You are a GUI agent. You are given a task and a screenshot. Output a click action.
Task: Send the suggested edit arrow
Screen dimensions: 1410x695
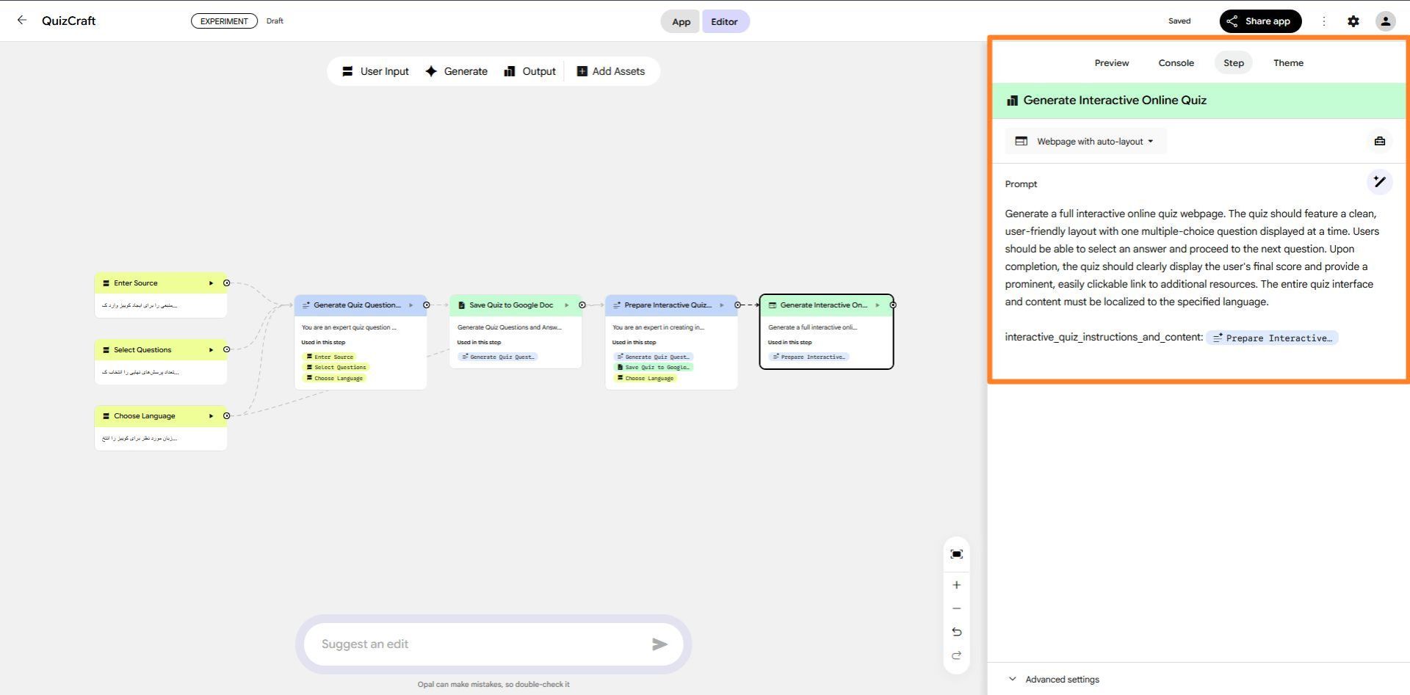click(659, 644)
